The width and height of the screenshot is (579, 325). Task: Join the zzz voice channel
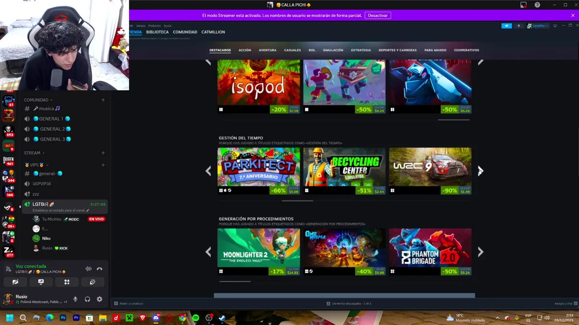click(x=65, y=194)
